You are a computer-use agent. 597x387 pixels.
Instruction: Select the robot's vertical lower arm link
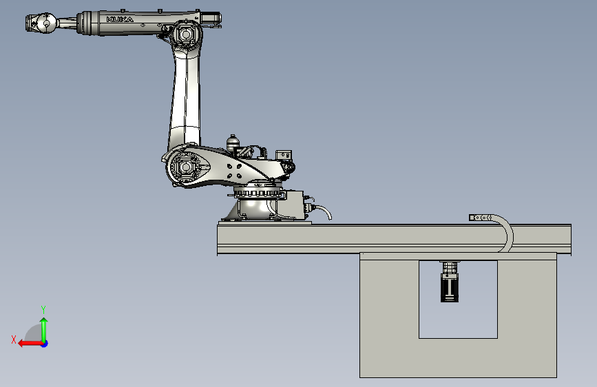(x=185, y=99)
